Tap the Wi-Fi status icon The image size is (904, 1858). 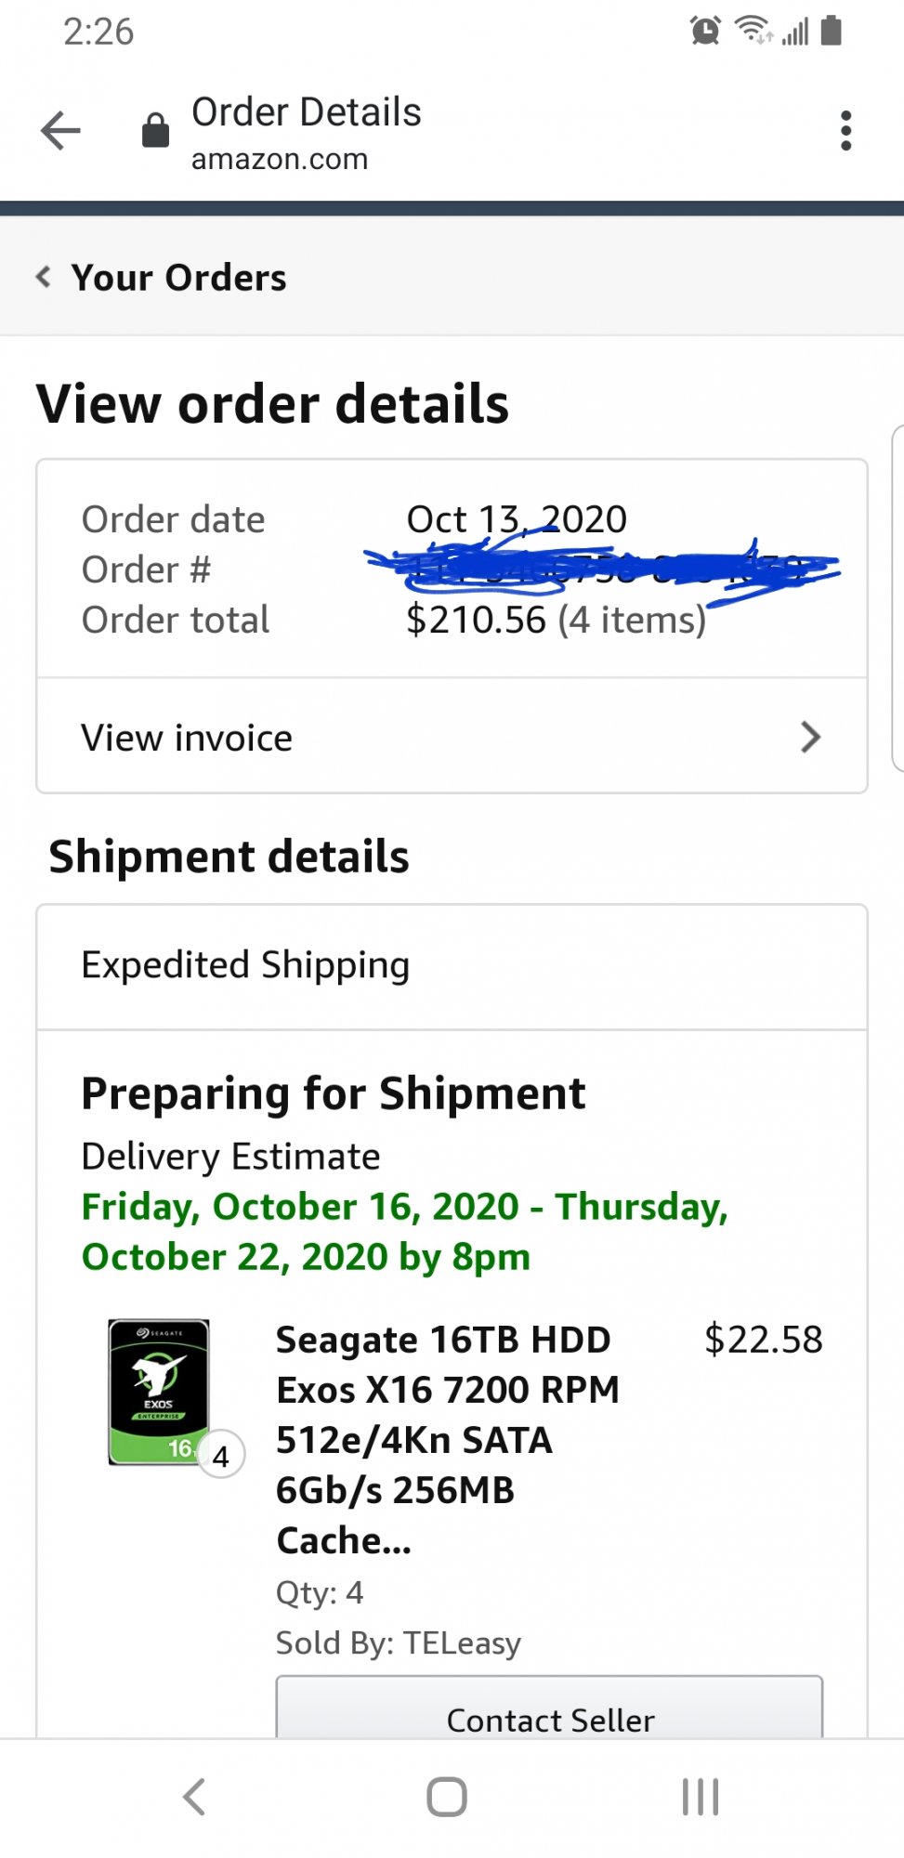(x=752, y=31)
